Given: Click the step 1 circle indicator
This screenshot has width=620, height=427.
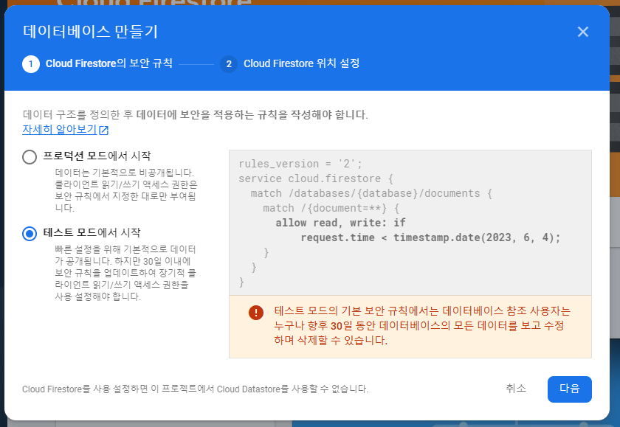Looking at the screenshot, I should click(x=31, y=64).
